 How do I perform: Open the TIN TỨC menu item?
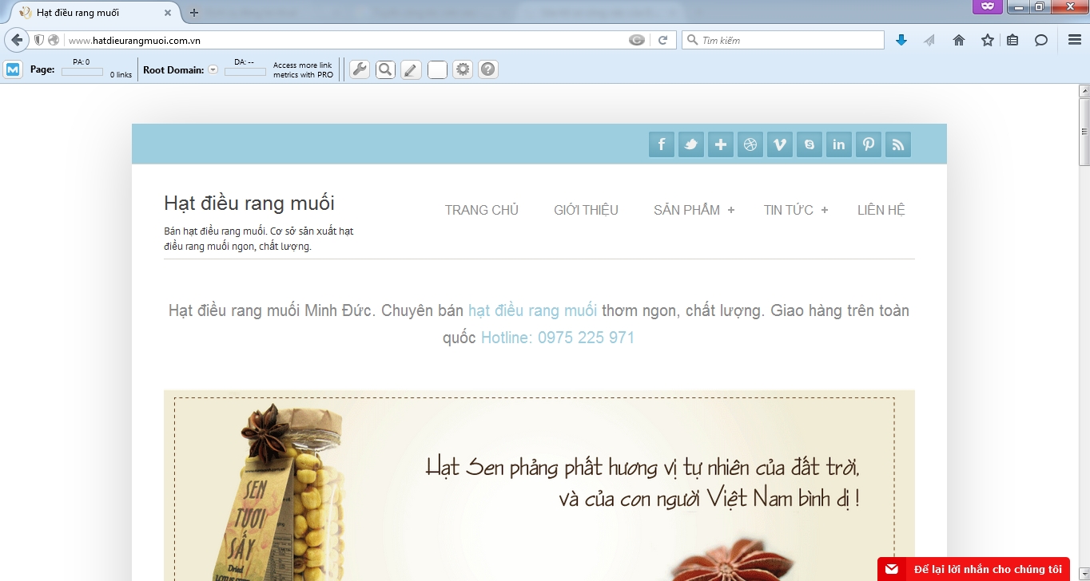coord(788,210)
